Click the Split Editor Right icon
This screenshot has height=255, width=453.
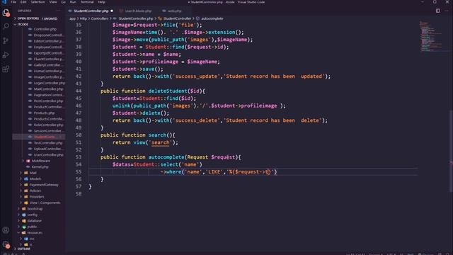438,11
